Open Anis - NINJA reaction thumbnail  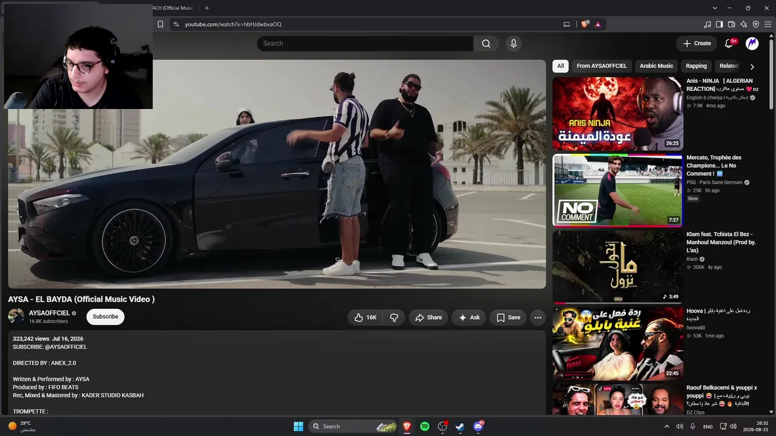[618, 113]
